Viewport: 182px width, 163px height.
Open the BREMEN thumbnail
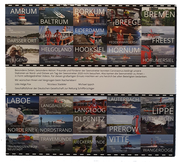pos(158,16)
